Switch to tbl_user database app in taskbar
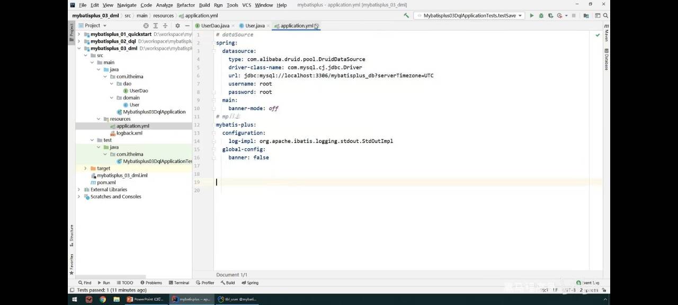 pyautogui.click(x=238, y=299)
